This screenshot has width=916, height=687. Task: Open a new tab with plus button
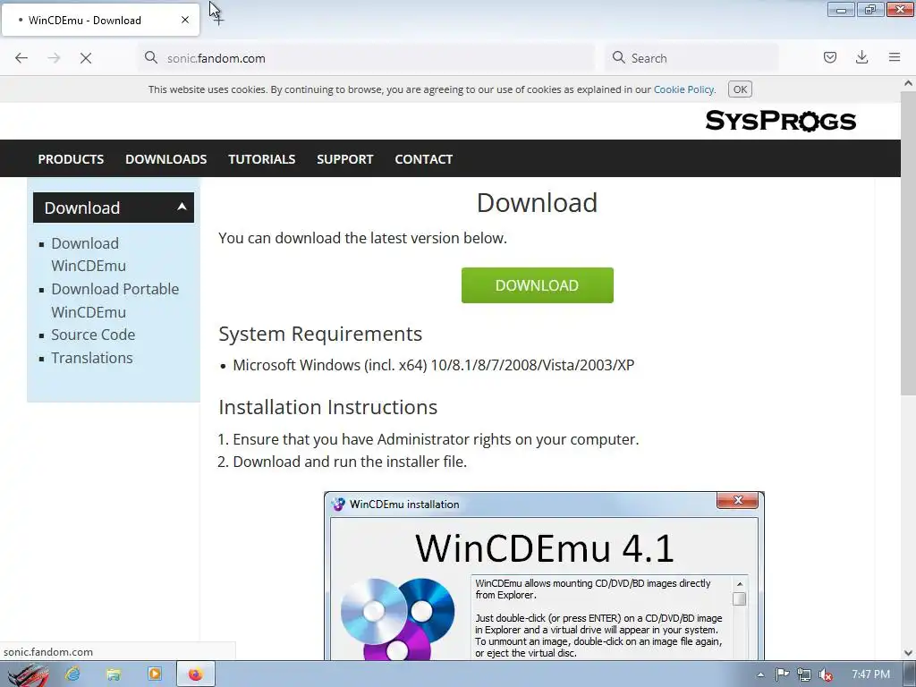(218, 20)
